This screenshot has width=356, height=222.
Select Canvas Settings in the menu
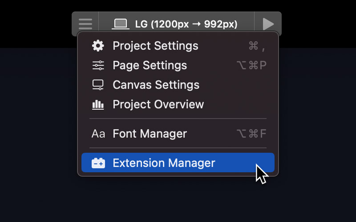[178, 85]
